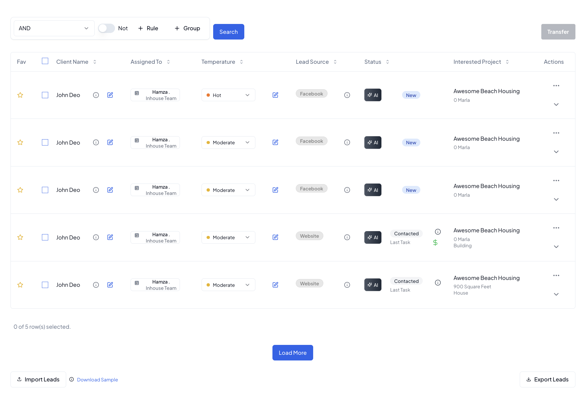Check the select-all checkbox in table header
Image resolution: width=588 pixels, height=394 pixels.
coord(45,61)
